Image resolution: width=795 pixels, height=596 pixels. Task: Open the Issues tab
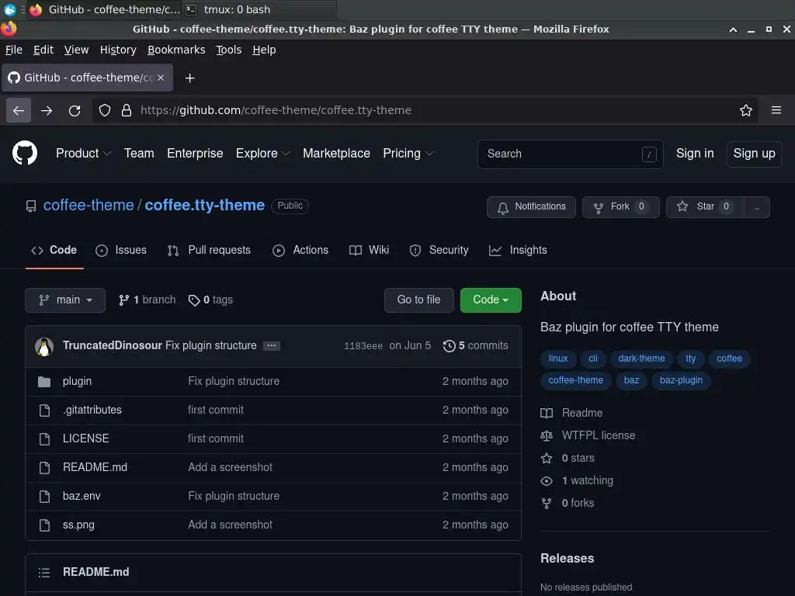pos(121,251)
